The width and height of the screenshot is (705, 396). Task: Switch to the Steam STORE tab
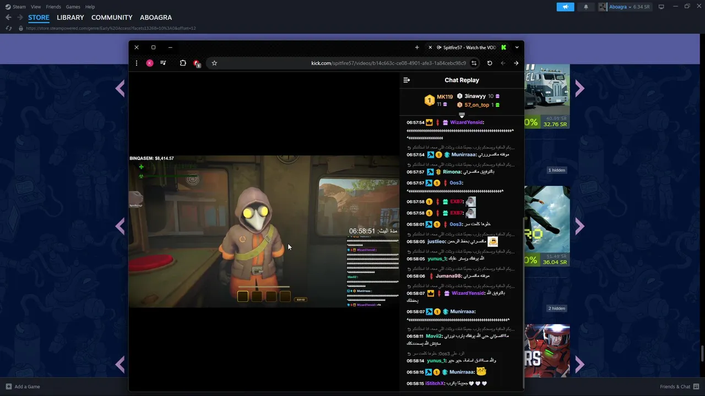coord(39,18)
